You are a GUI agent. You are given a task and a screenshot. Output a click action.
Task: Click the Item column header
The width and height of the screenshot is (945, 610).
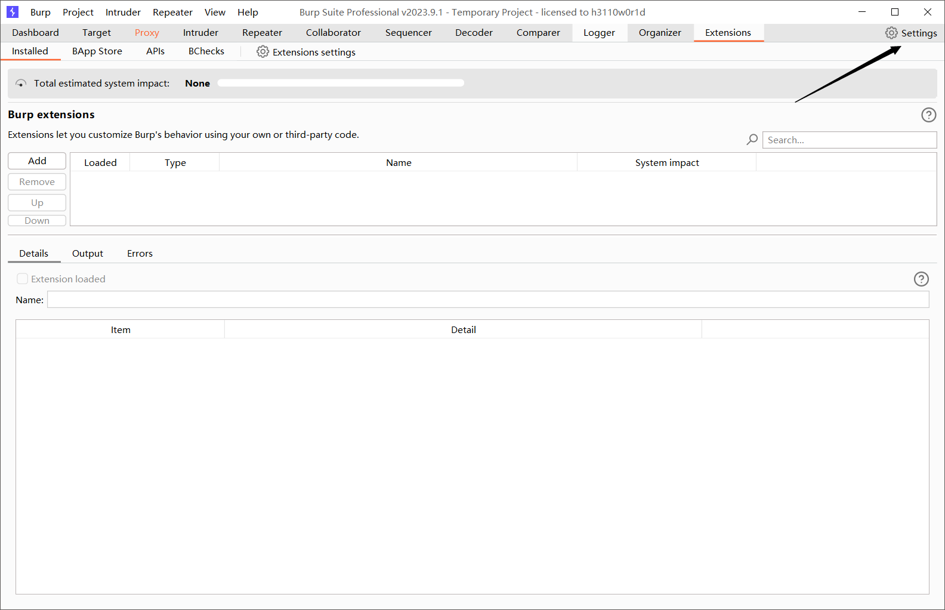(x=121, y=329)
